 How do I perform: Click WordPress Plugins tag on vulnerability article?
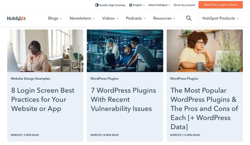(105, 79)
